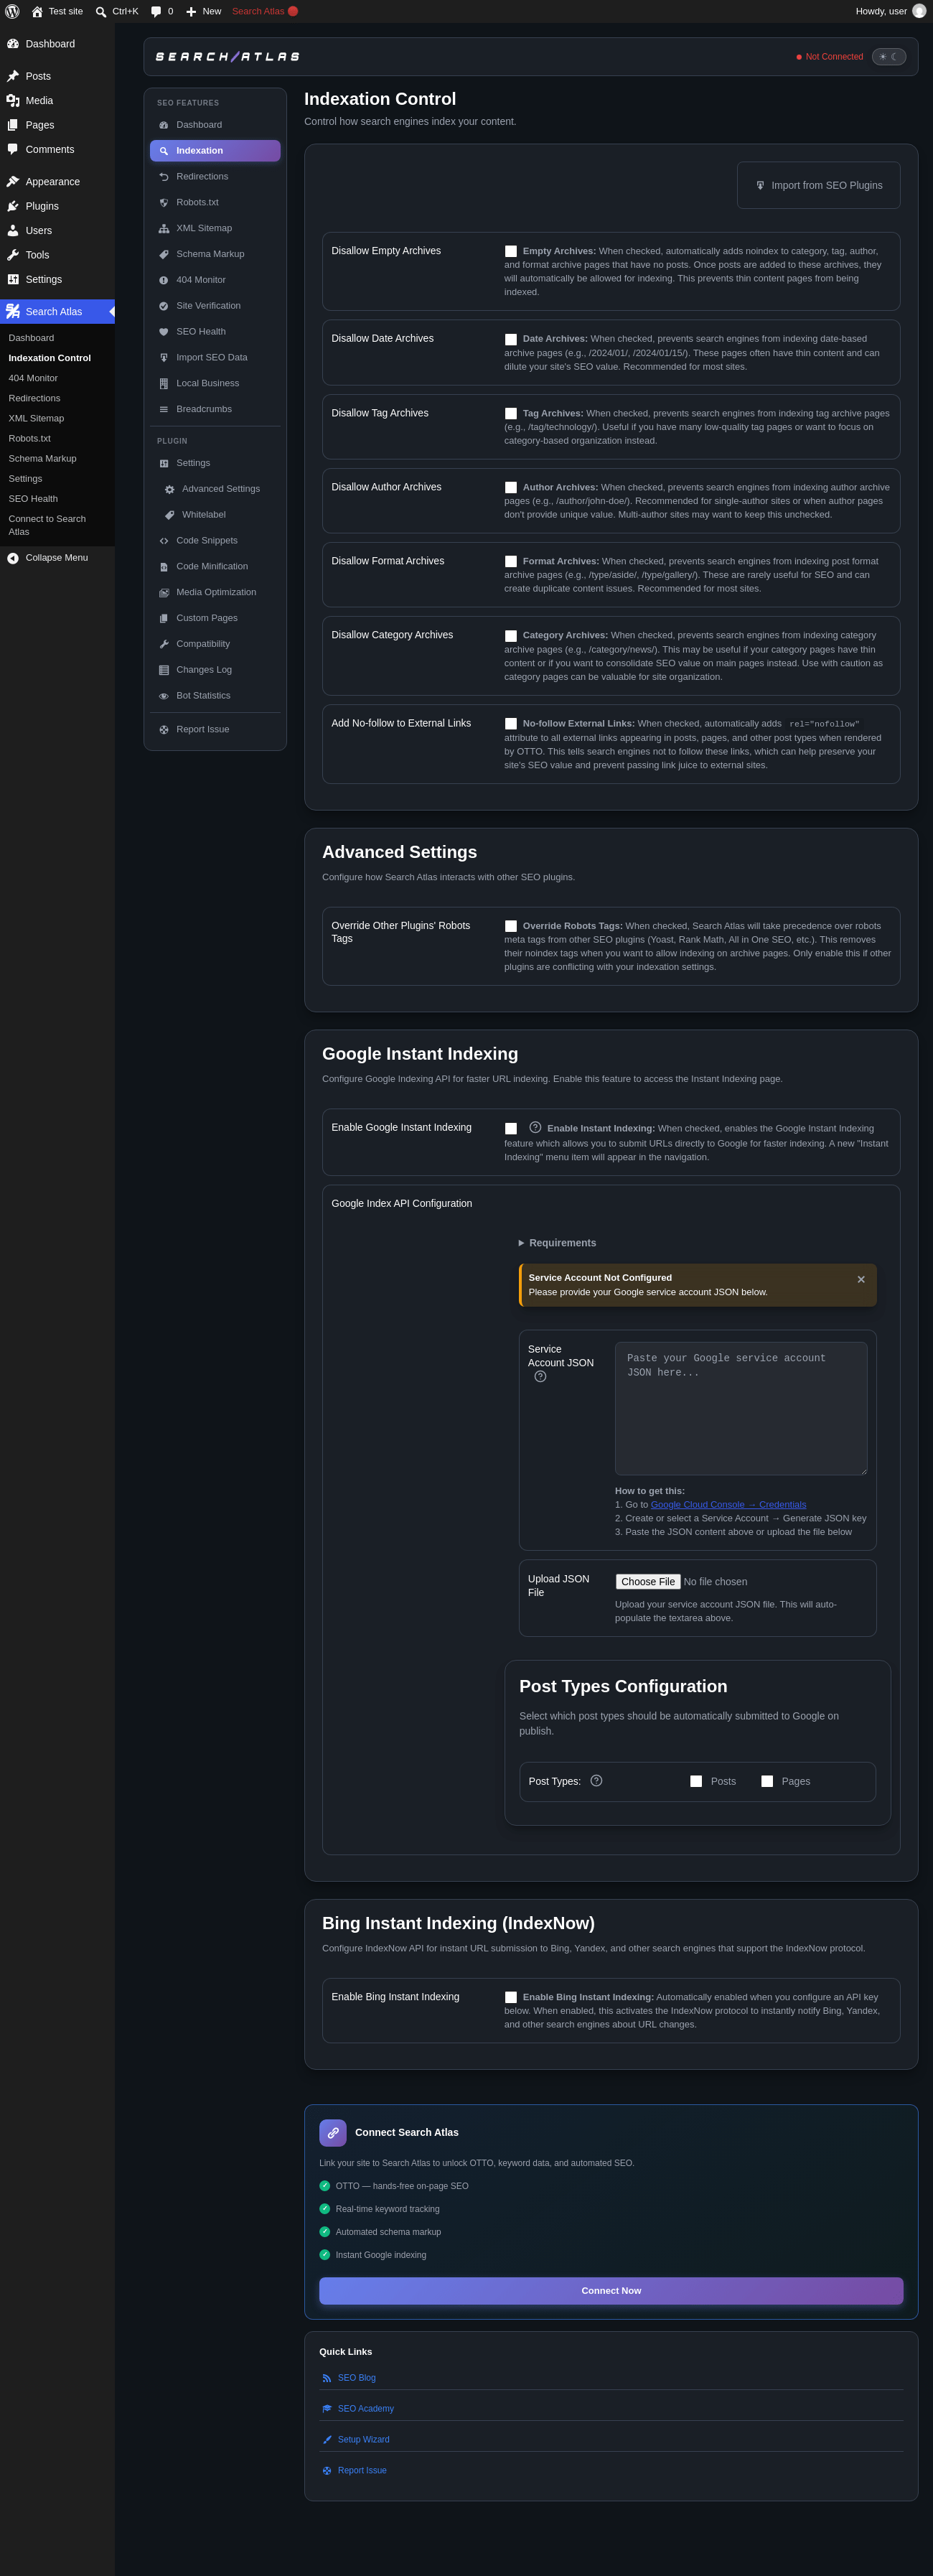Click the Advanced Settings gear icon

pyautogui.click(x=170, y=490)
